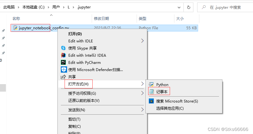Choose 使用 Microsoft Defender扫描
The width and height of the screenshot is (253, 134).
(95, 70)
